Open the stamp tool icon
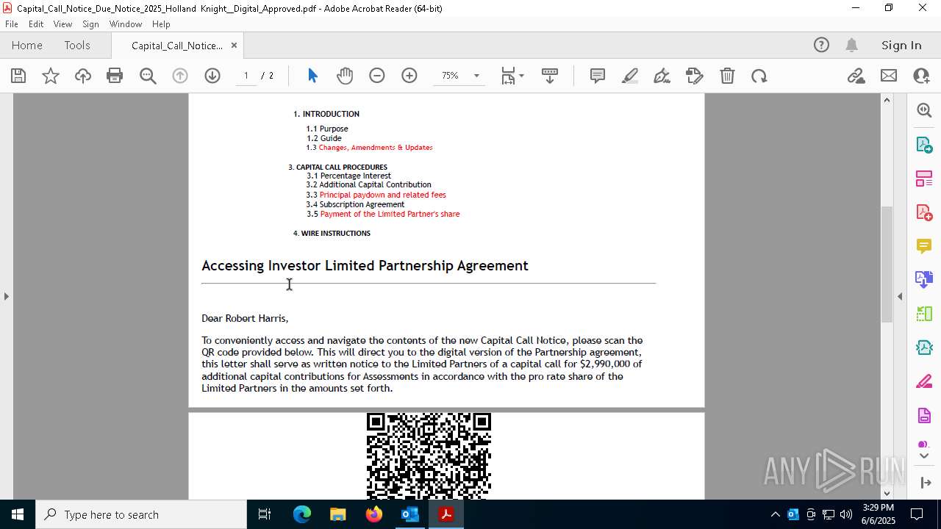 695,76
